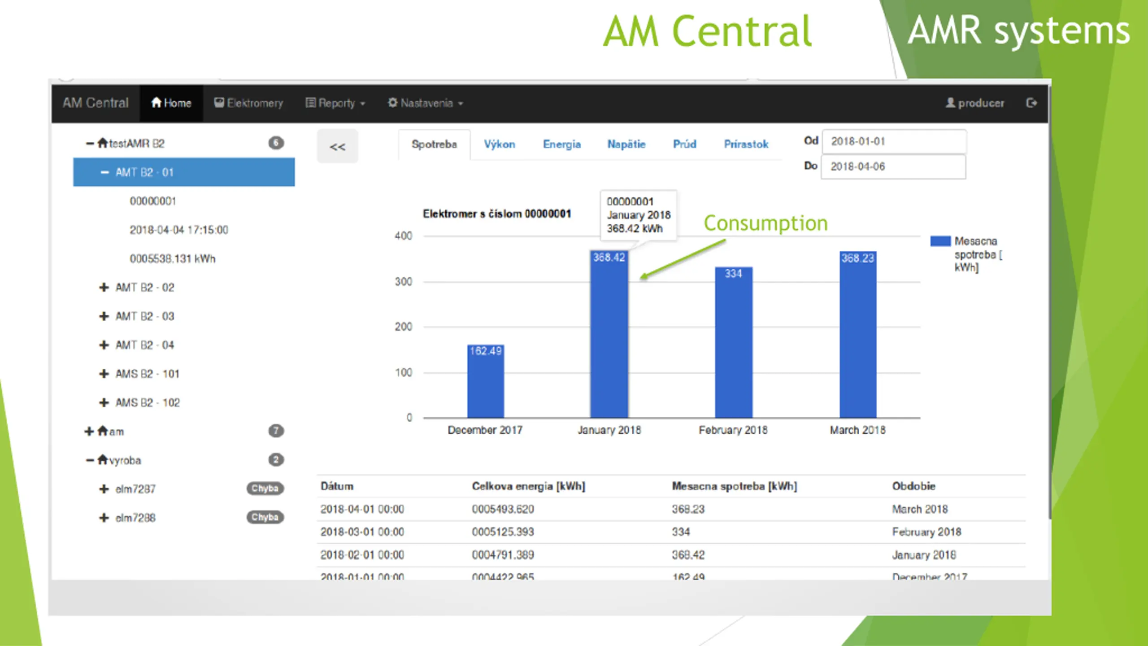Click the logout icon in navbar

[x=1031, y=103]
